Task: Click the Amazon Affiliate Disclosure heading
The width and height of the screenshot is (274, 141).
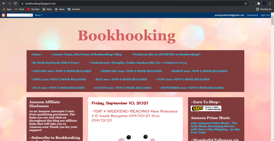Action: click(x=44, y=104)
